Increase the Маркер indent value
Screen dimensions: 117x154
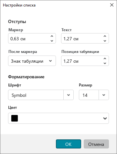coord(52,36)
